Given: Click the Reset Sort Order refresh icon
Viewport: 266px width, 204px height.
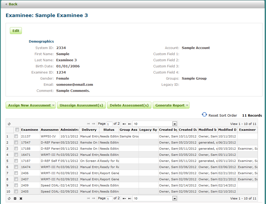Looking at the screenshot, I should pyautogui.click(x=204, y=115).
